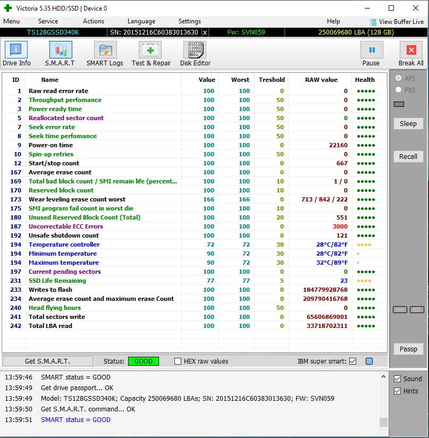
Task: Click the WR indicator box
Action: point(400,309)
